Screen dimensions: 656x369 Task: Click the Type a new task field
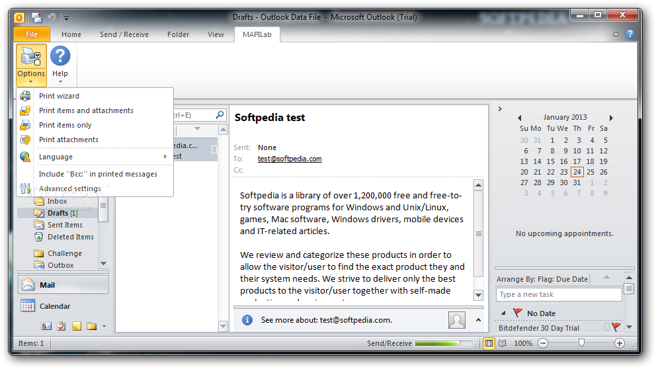coord(559,294)
